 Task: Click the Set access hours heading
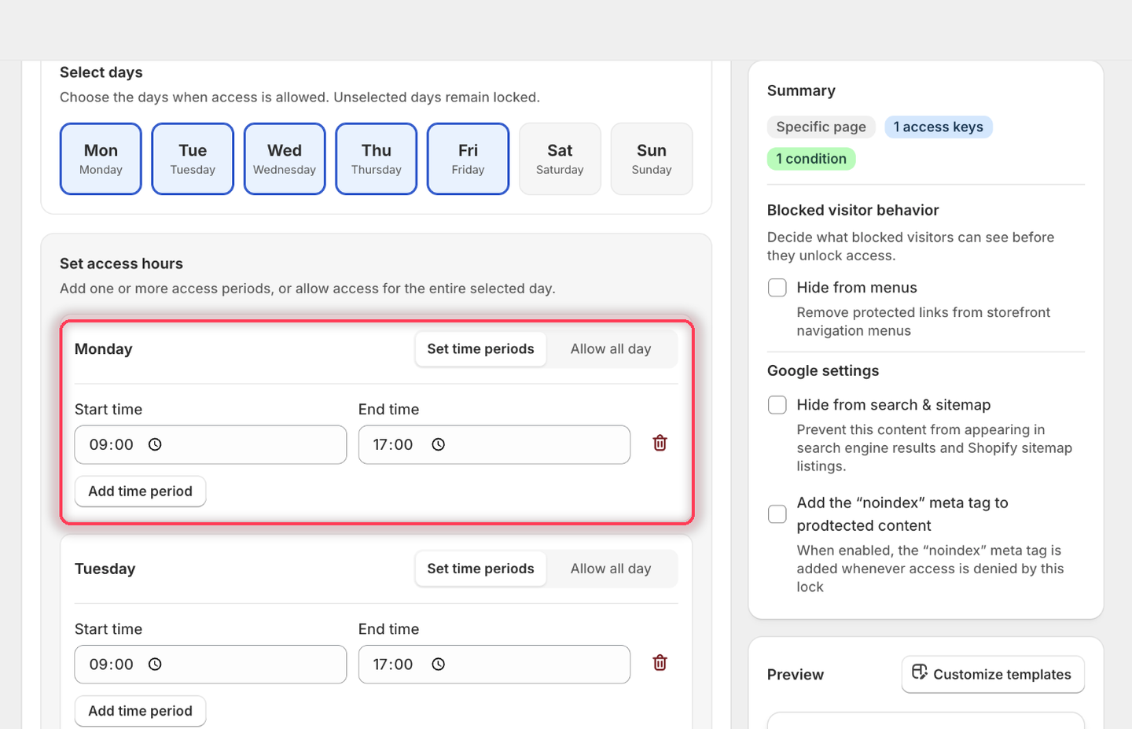point(121,263)
